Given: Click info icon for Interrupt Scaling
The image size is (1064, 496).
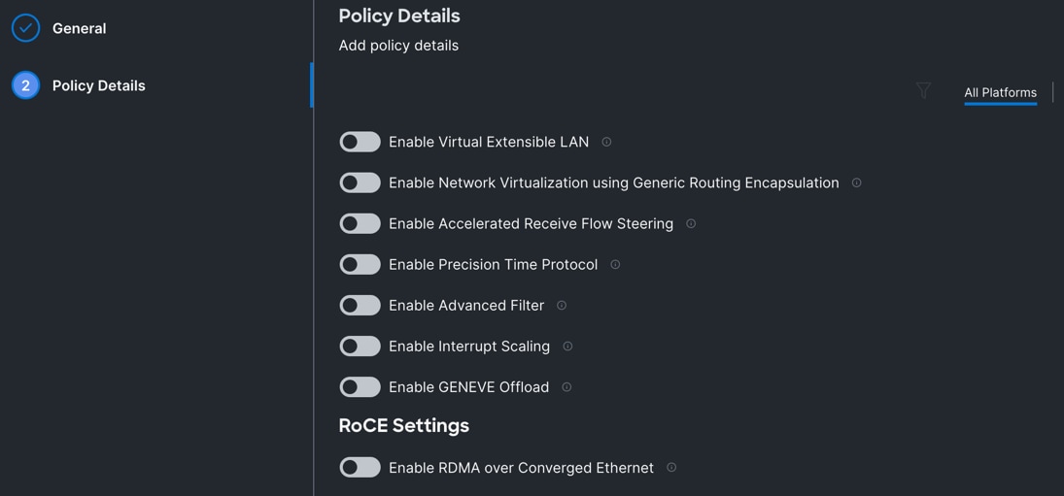Looking at the screenshot, I should [567, 346].
